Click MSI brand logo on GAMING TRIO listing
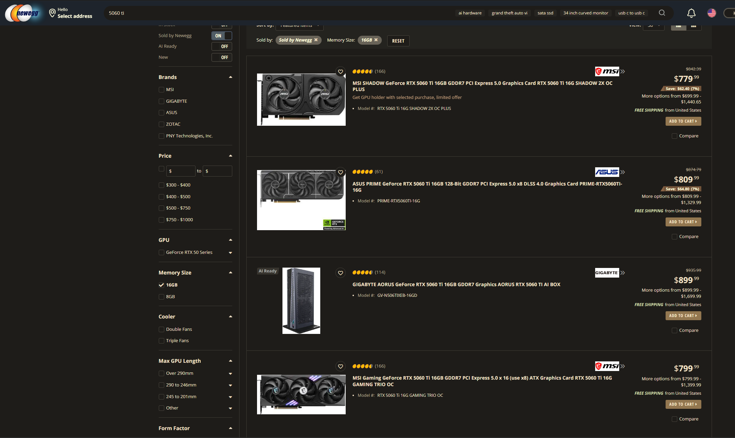The height and width of the screenshot is (438, 735). point(607,366)
